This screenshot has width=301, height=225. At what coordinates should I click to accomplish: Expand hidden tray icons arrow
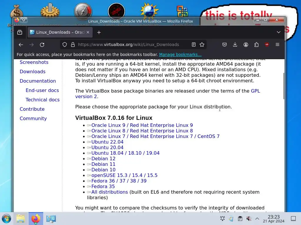tap(257, 219)
